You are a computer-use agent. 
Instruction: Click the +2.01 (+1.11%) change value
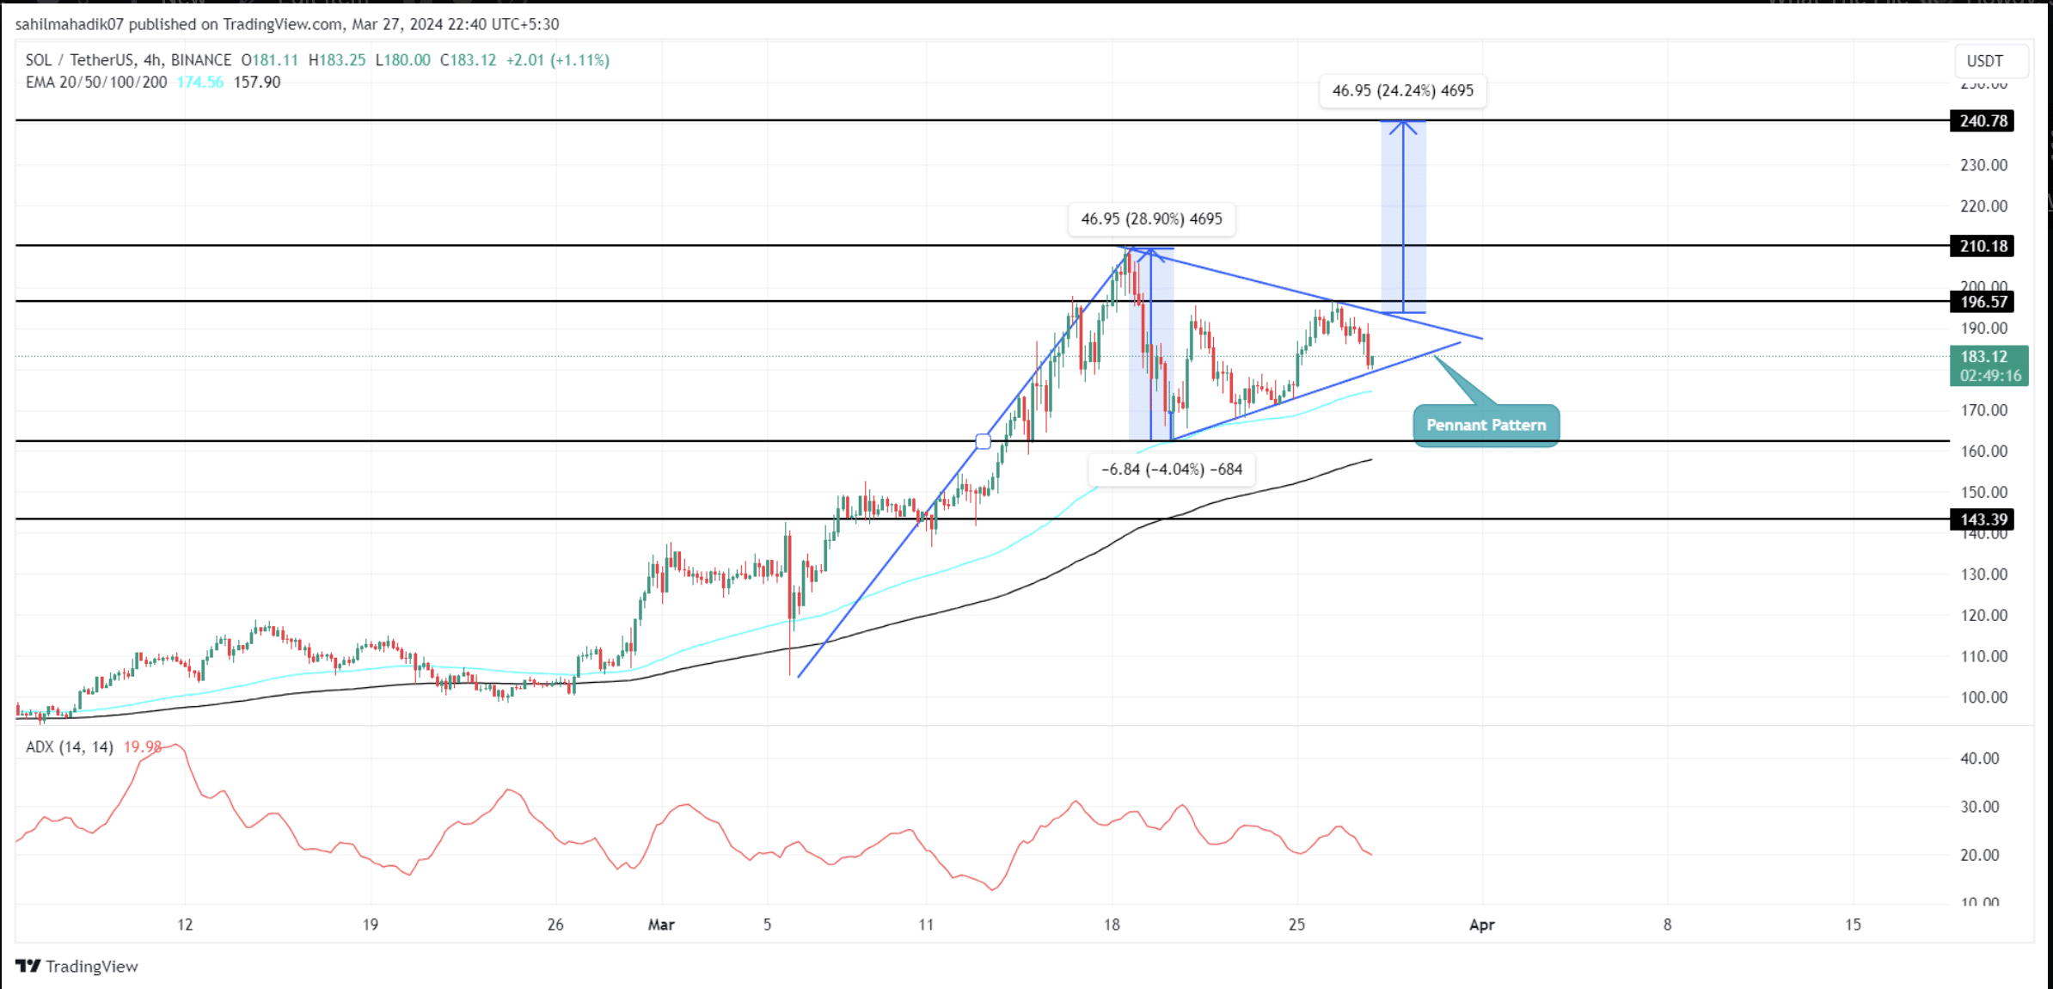(557, 60)
